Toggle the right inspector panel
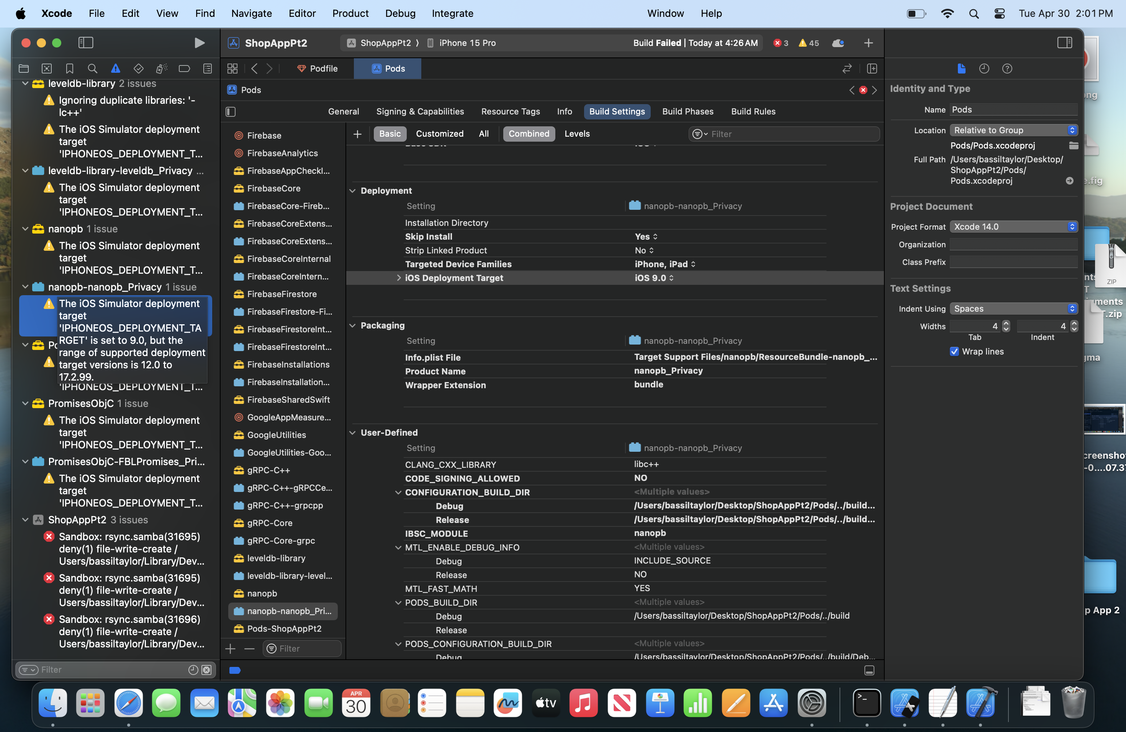Image resolution: width=1126 pixels, height=732 pixels. pos(1064,43)
